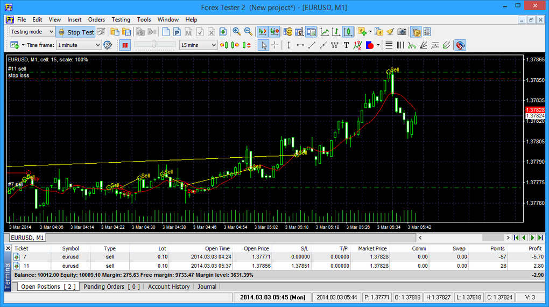Open the Time frame '1 minute' dropdown
549x307 pixels.
79,45
